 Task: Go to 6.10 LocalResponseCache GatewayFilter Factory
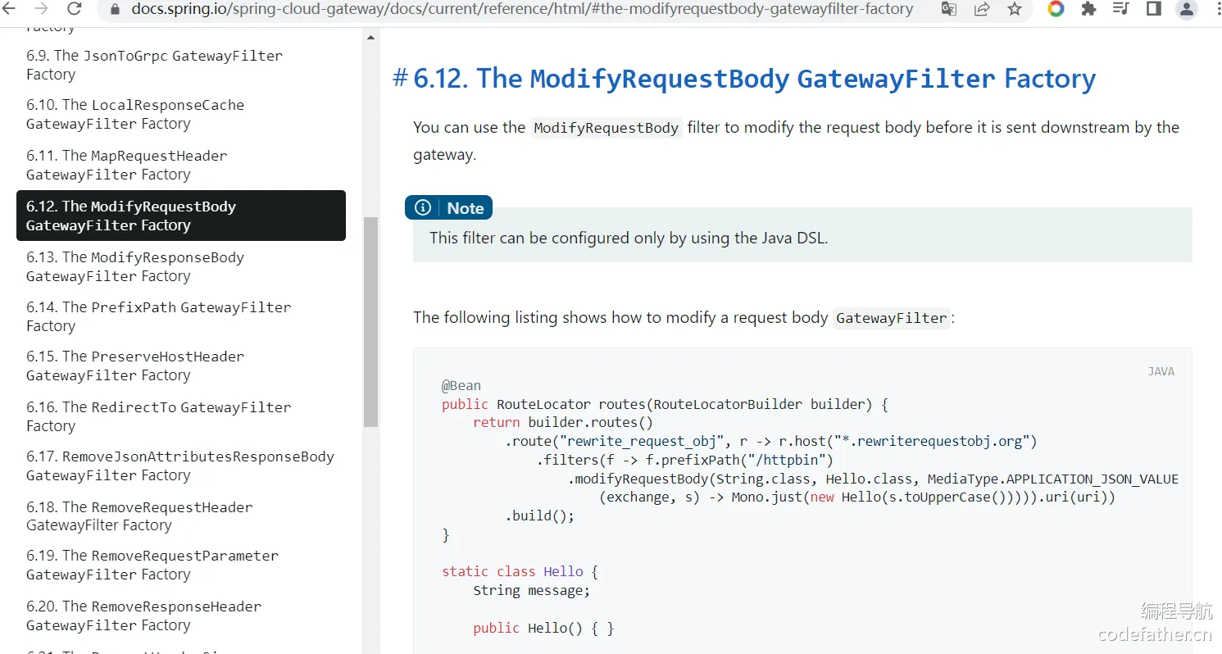click(135, 114)
